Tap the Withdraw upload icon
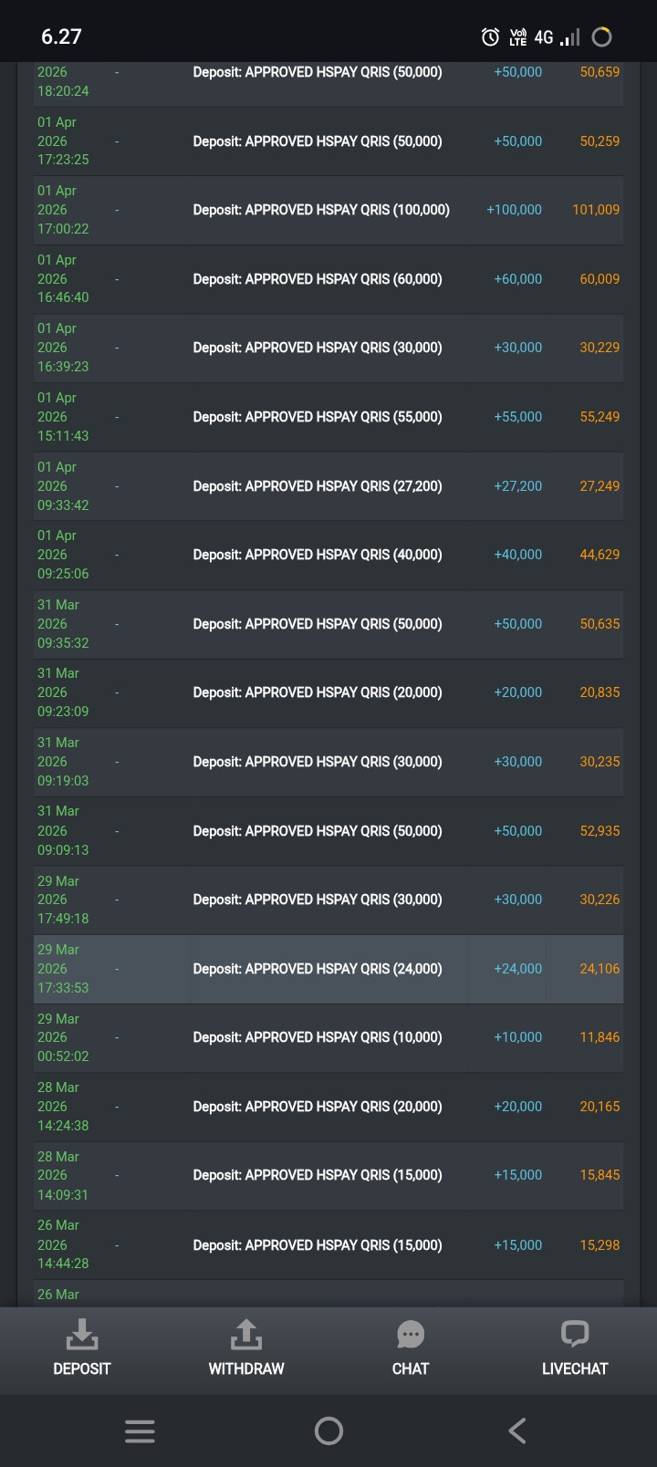 click(x=246, y=1334)
